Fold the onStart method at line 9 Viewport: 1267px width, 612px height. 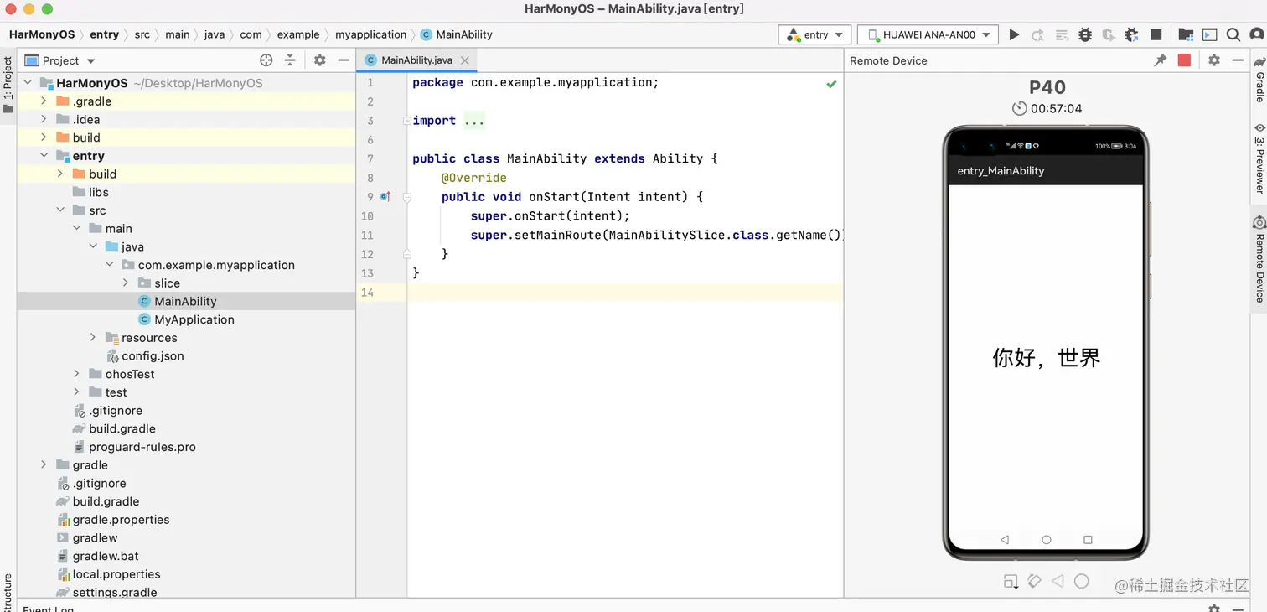pyautogui.click(x=406, y=197)
